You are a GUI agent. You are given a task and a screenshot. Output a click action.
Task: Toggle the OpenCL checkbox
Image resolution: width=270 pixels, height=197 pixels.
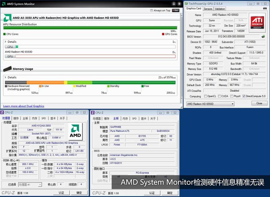[x=205, y=96]
